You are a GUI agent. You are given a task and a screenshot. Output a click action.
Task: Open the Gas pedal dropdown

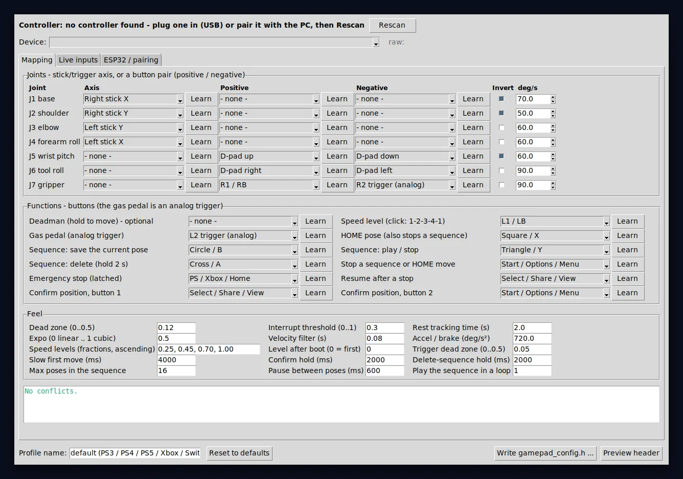click(x=243, y=235)
